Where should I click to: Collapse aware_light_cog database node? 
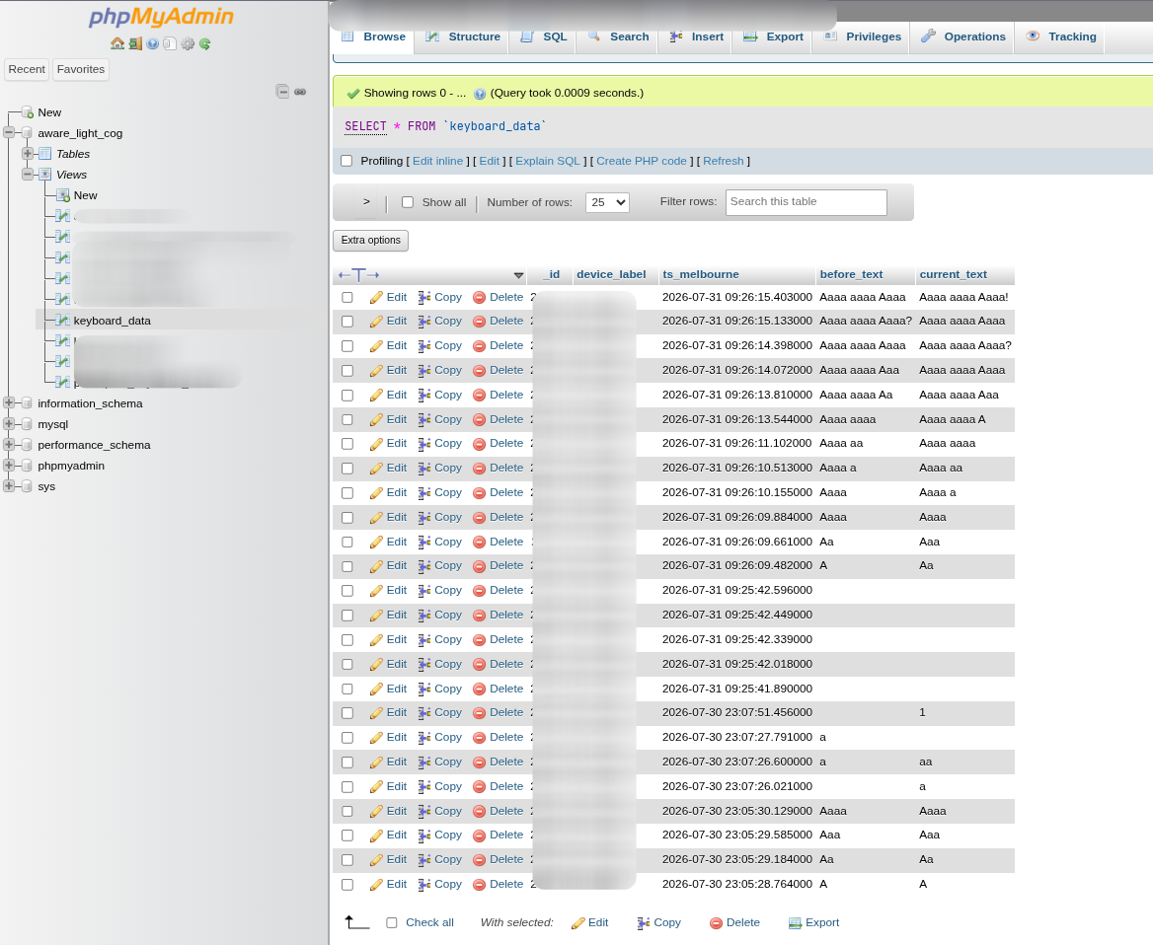(x=9, y=133)
